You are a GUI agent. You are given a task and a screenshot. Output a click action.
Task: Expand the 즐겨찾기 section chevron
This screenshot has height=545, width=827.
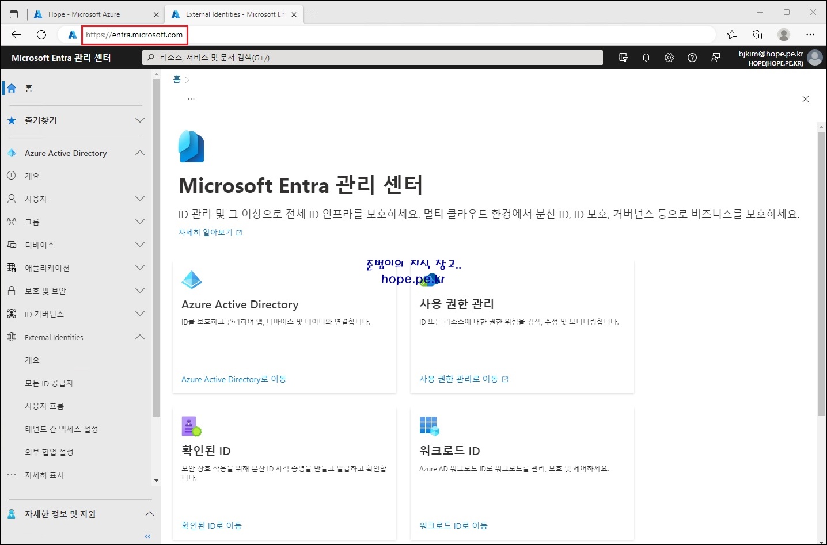click(140, 120)
